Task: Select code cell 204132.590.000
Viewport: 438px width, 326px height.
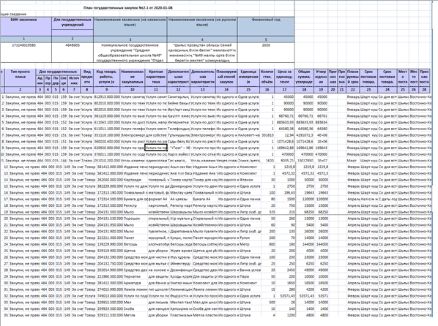Action: [x=110, y=257]
